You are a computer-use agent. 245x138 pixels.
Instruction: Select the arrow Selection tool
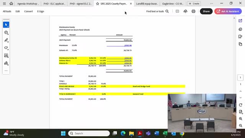[x=6, y=25]
